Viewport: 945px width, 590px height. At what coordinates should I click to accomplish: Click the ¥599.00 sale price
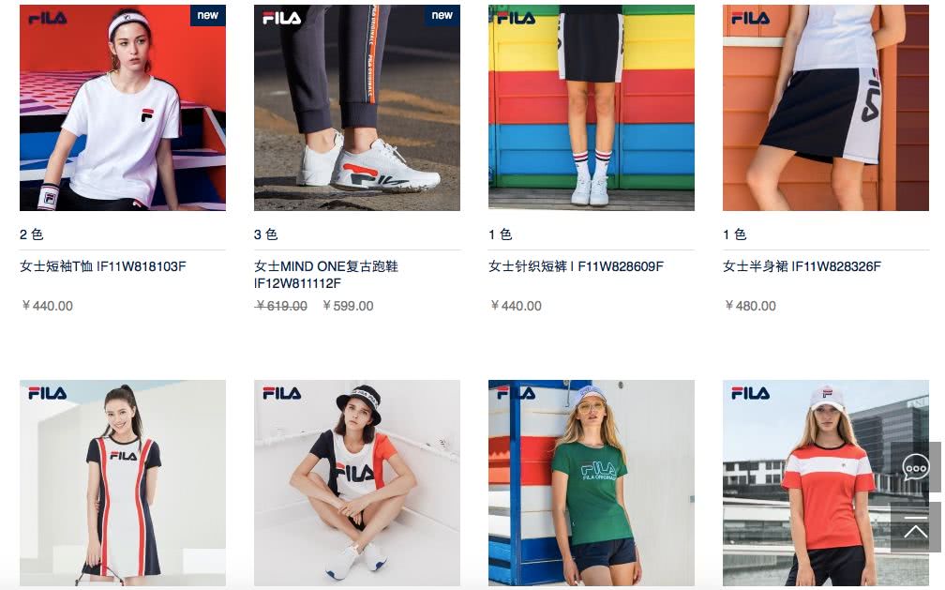click(x=349, y=306)
